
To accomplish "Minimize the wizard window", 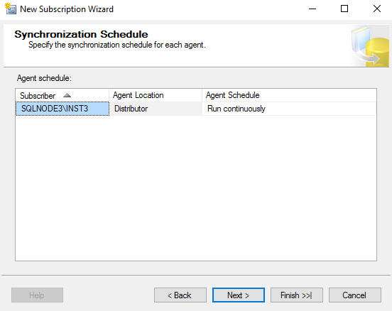I will [312, 9].
